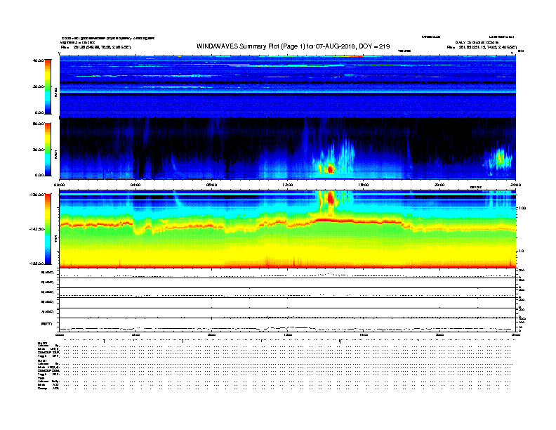
Task: Click the WIND/WAVES Summary Plot title
Action: click(x=293, y=46)
